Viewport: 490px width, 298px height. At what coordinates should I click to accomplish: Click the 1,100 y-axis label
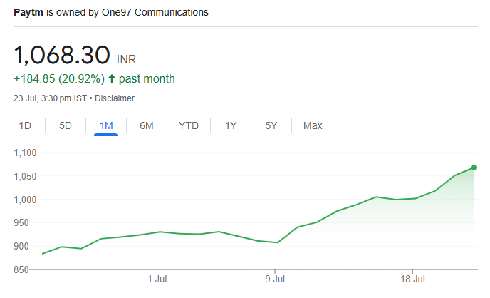click(x=25, y=153)
